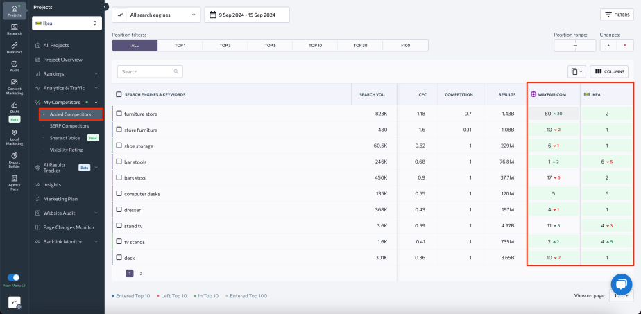
Task: Select all keywords via header checkbox
Action: 119,94
